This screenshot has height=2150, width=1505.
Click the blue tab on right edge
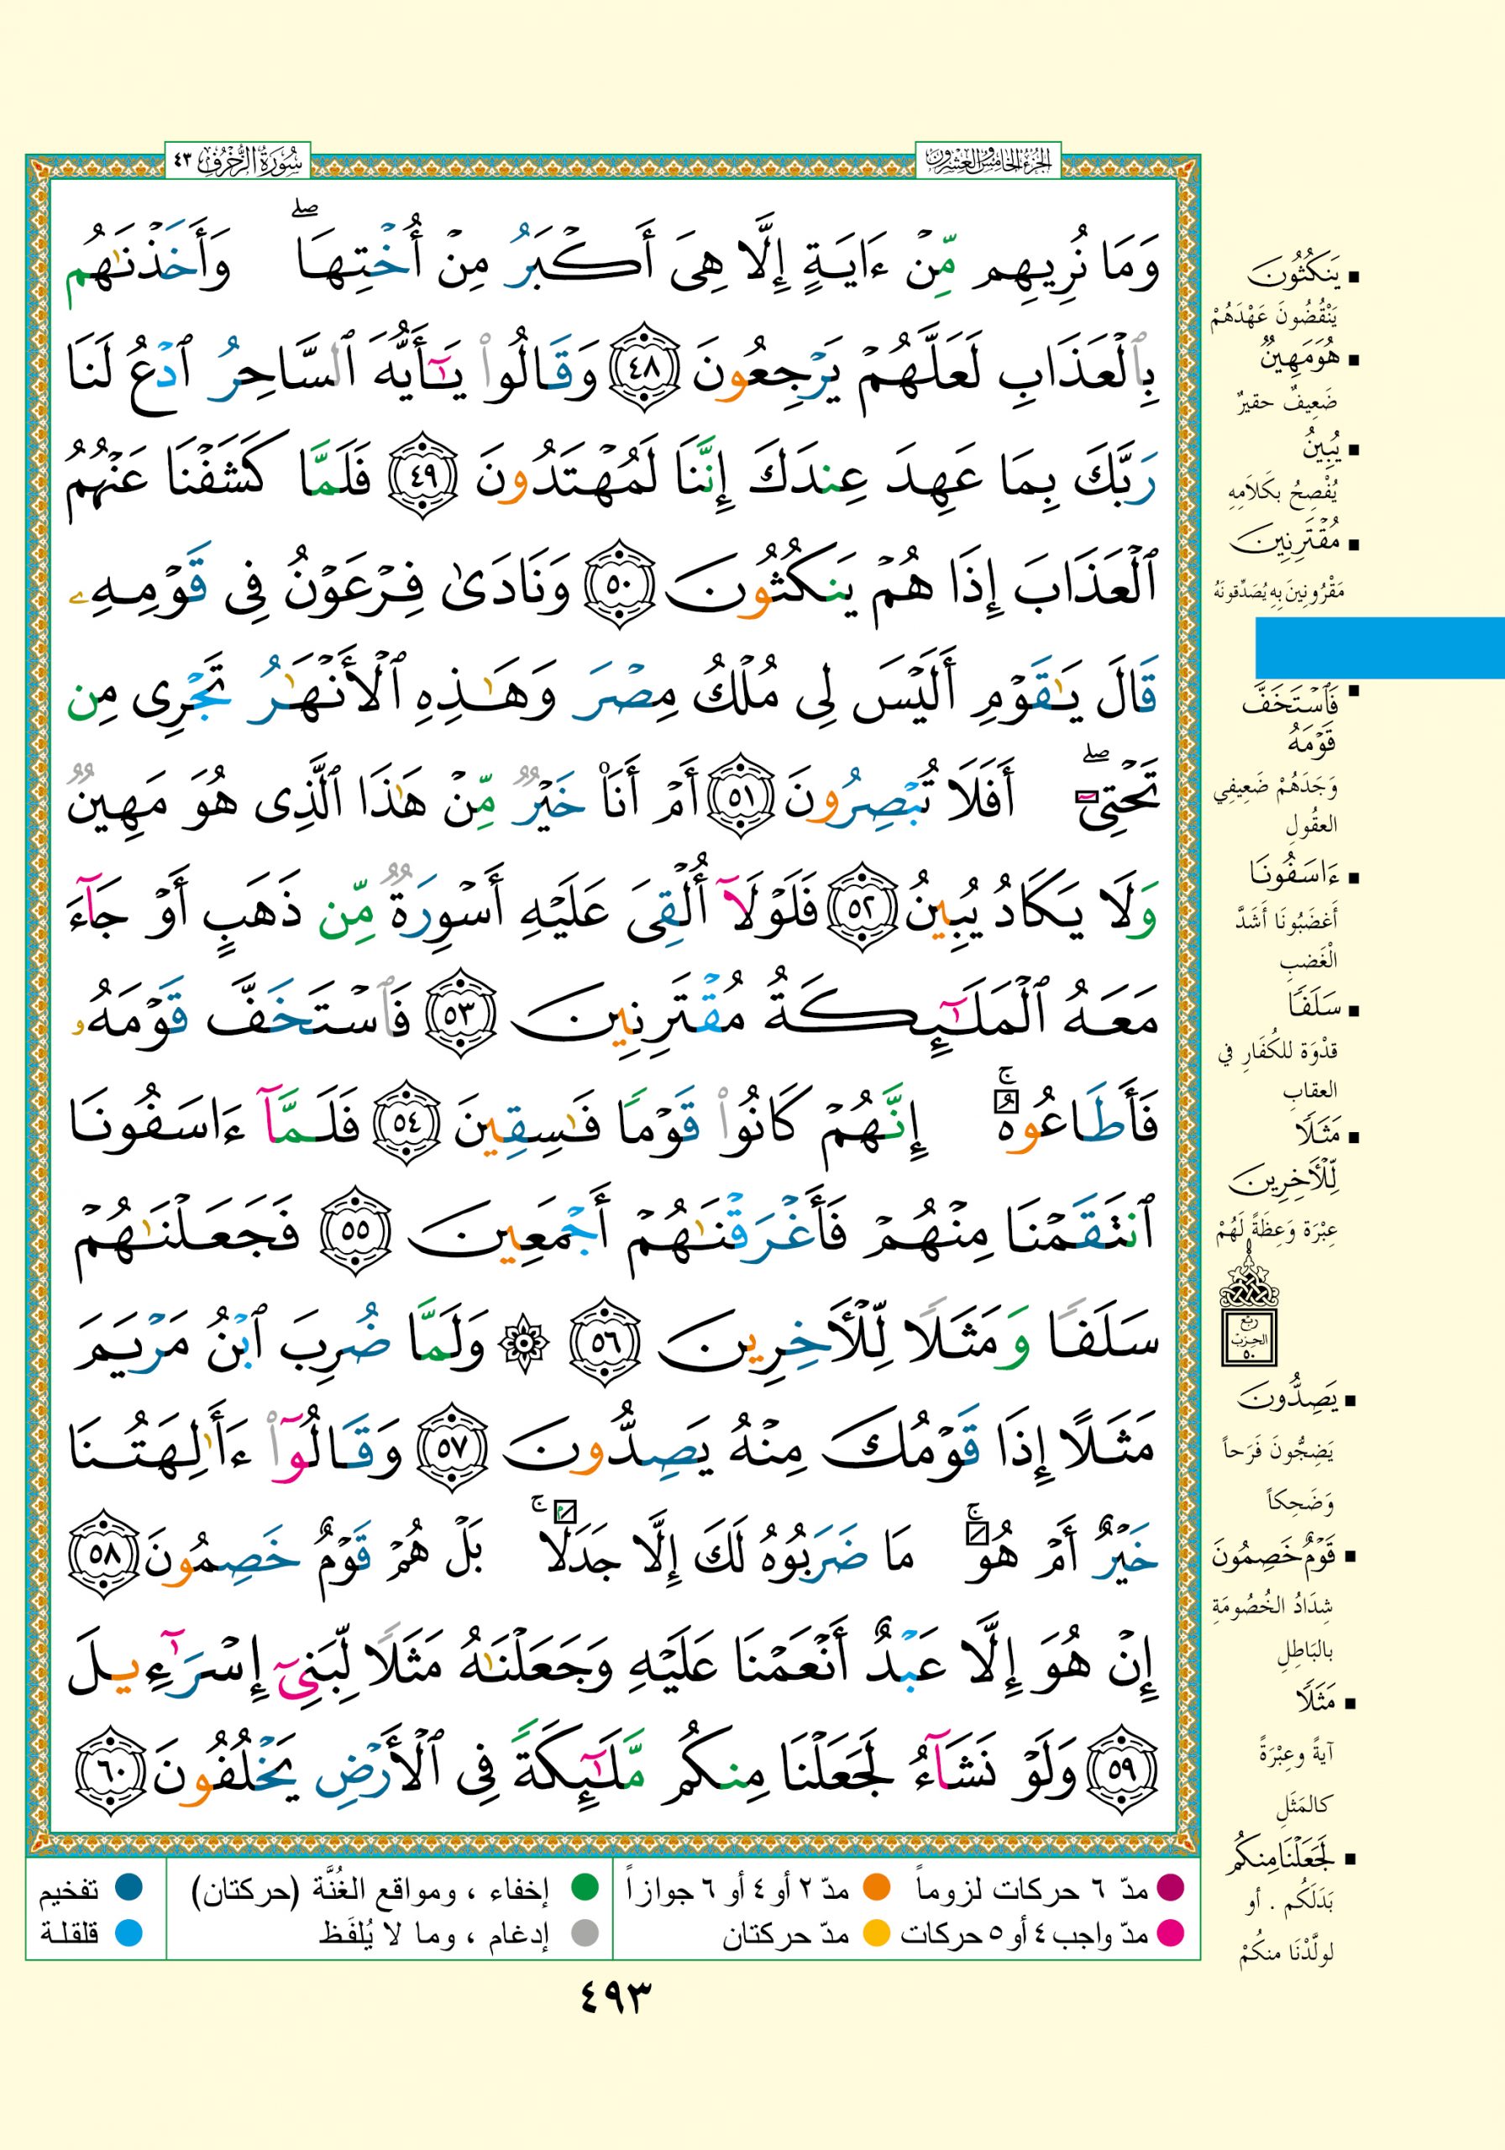(1378, 646)
